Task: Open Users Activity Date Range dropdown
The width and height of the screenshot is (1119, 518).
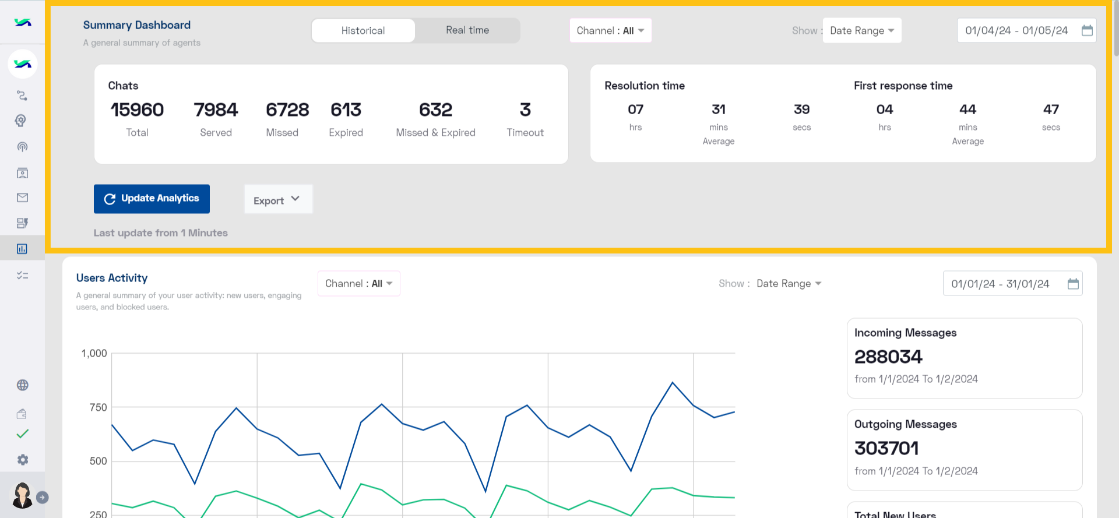Action: [x=789, y=284]
